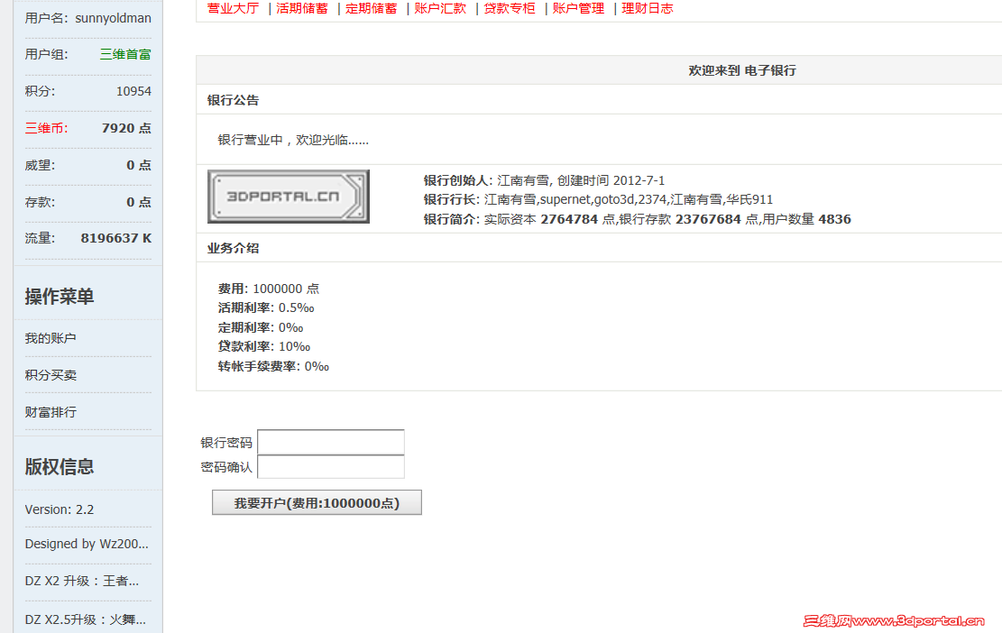Open the 贷款专柜 page

coord(509,8)
